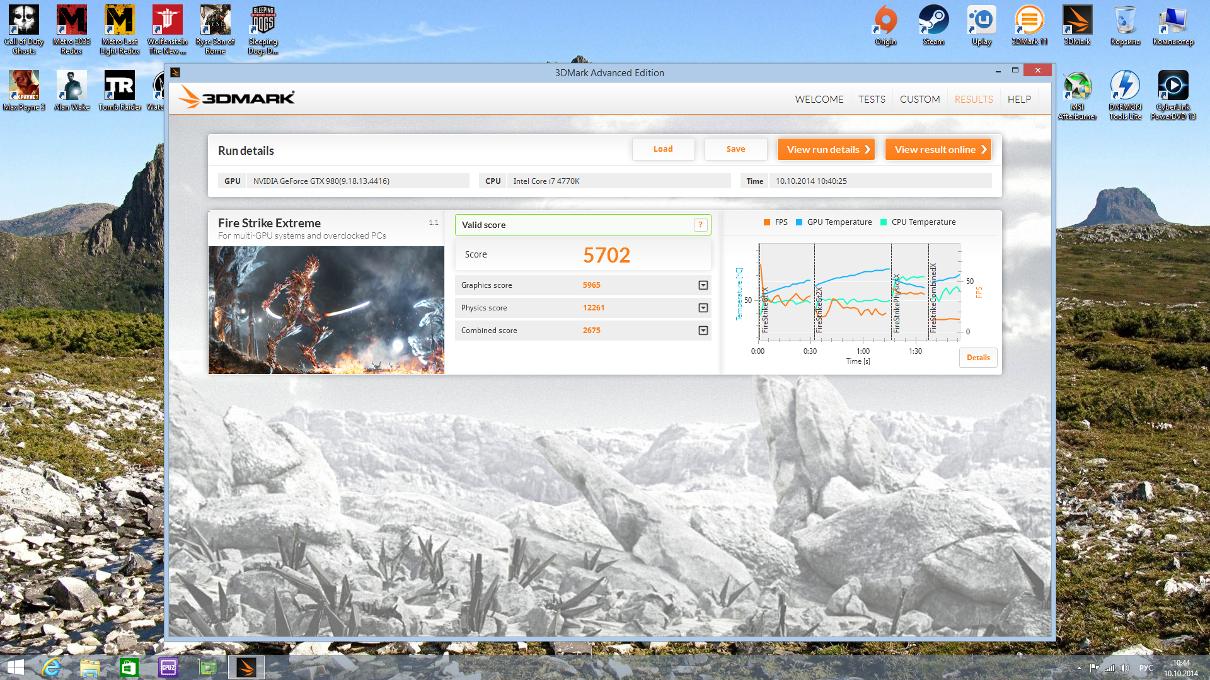Open the CUSTOM tab

click(919, 99)
